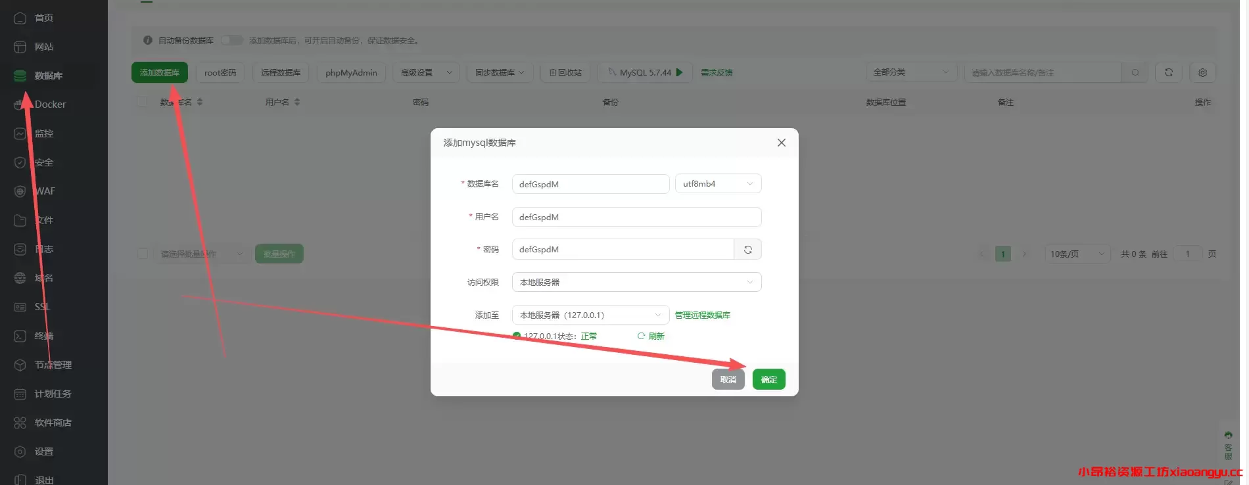This screenshot has width=1249, height=485.
Task: Open the 全部分类 category dropdown
Action: (912, 72)
